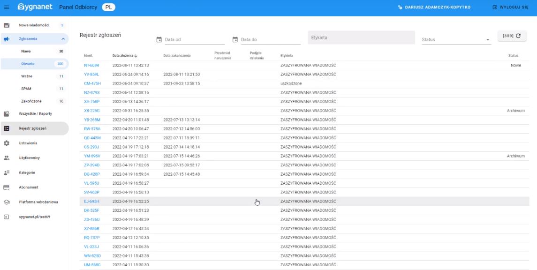Click the Zgłoszenia megaphone icon
The height and width of the screenshot is (270, 537).
(x=7, y=39)
